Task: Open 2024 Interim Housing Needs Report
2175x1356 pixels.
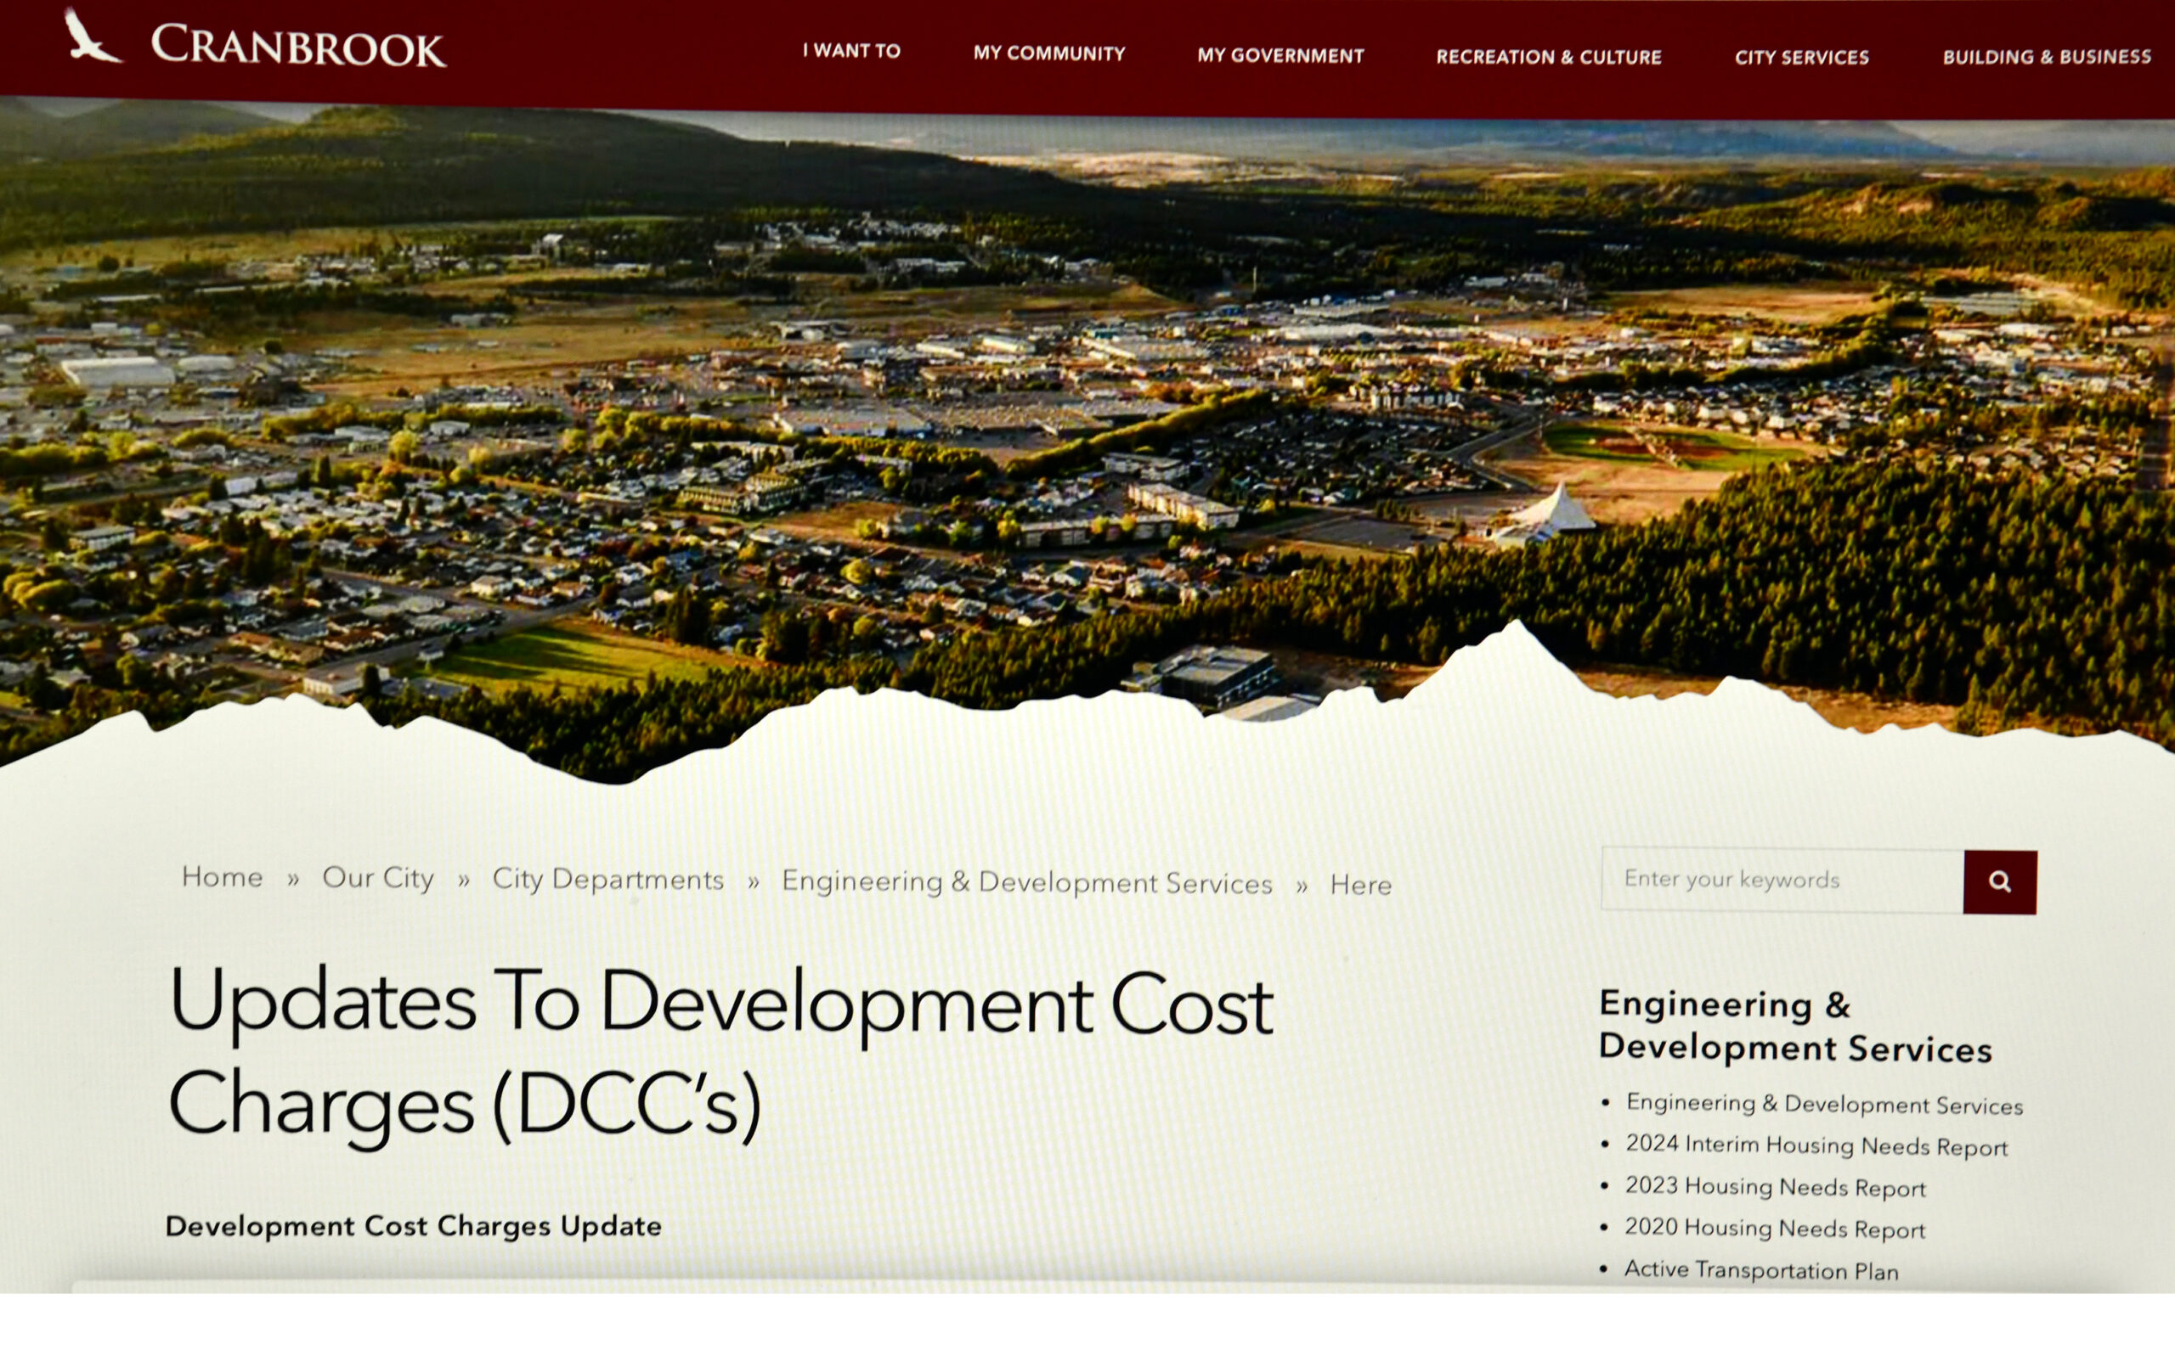Action: coord(1816,1145)
